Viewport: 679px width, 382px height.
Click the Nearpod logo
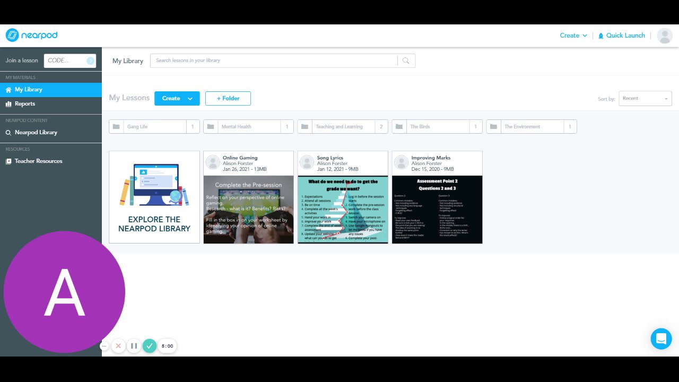[x=31, y=36]
